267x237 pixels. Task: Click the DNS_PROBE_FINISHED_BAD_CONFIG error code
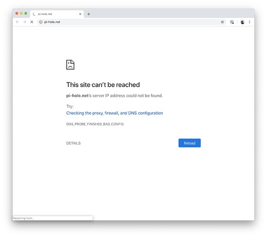tap(95, 124)
